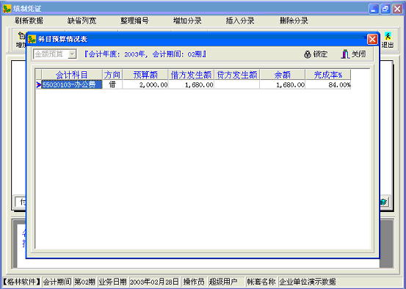This screenshot has height=289, width=406.
Task: Click 删除分录 in the menu bar
Action: 294,21
